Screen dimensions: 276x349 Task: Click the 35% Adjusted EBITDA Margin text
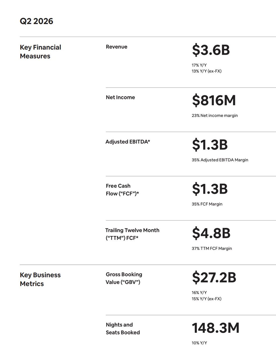[220, 160]
